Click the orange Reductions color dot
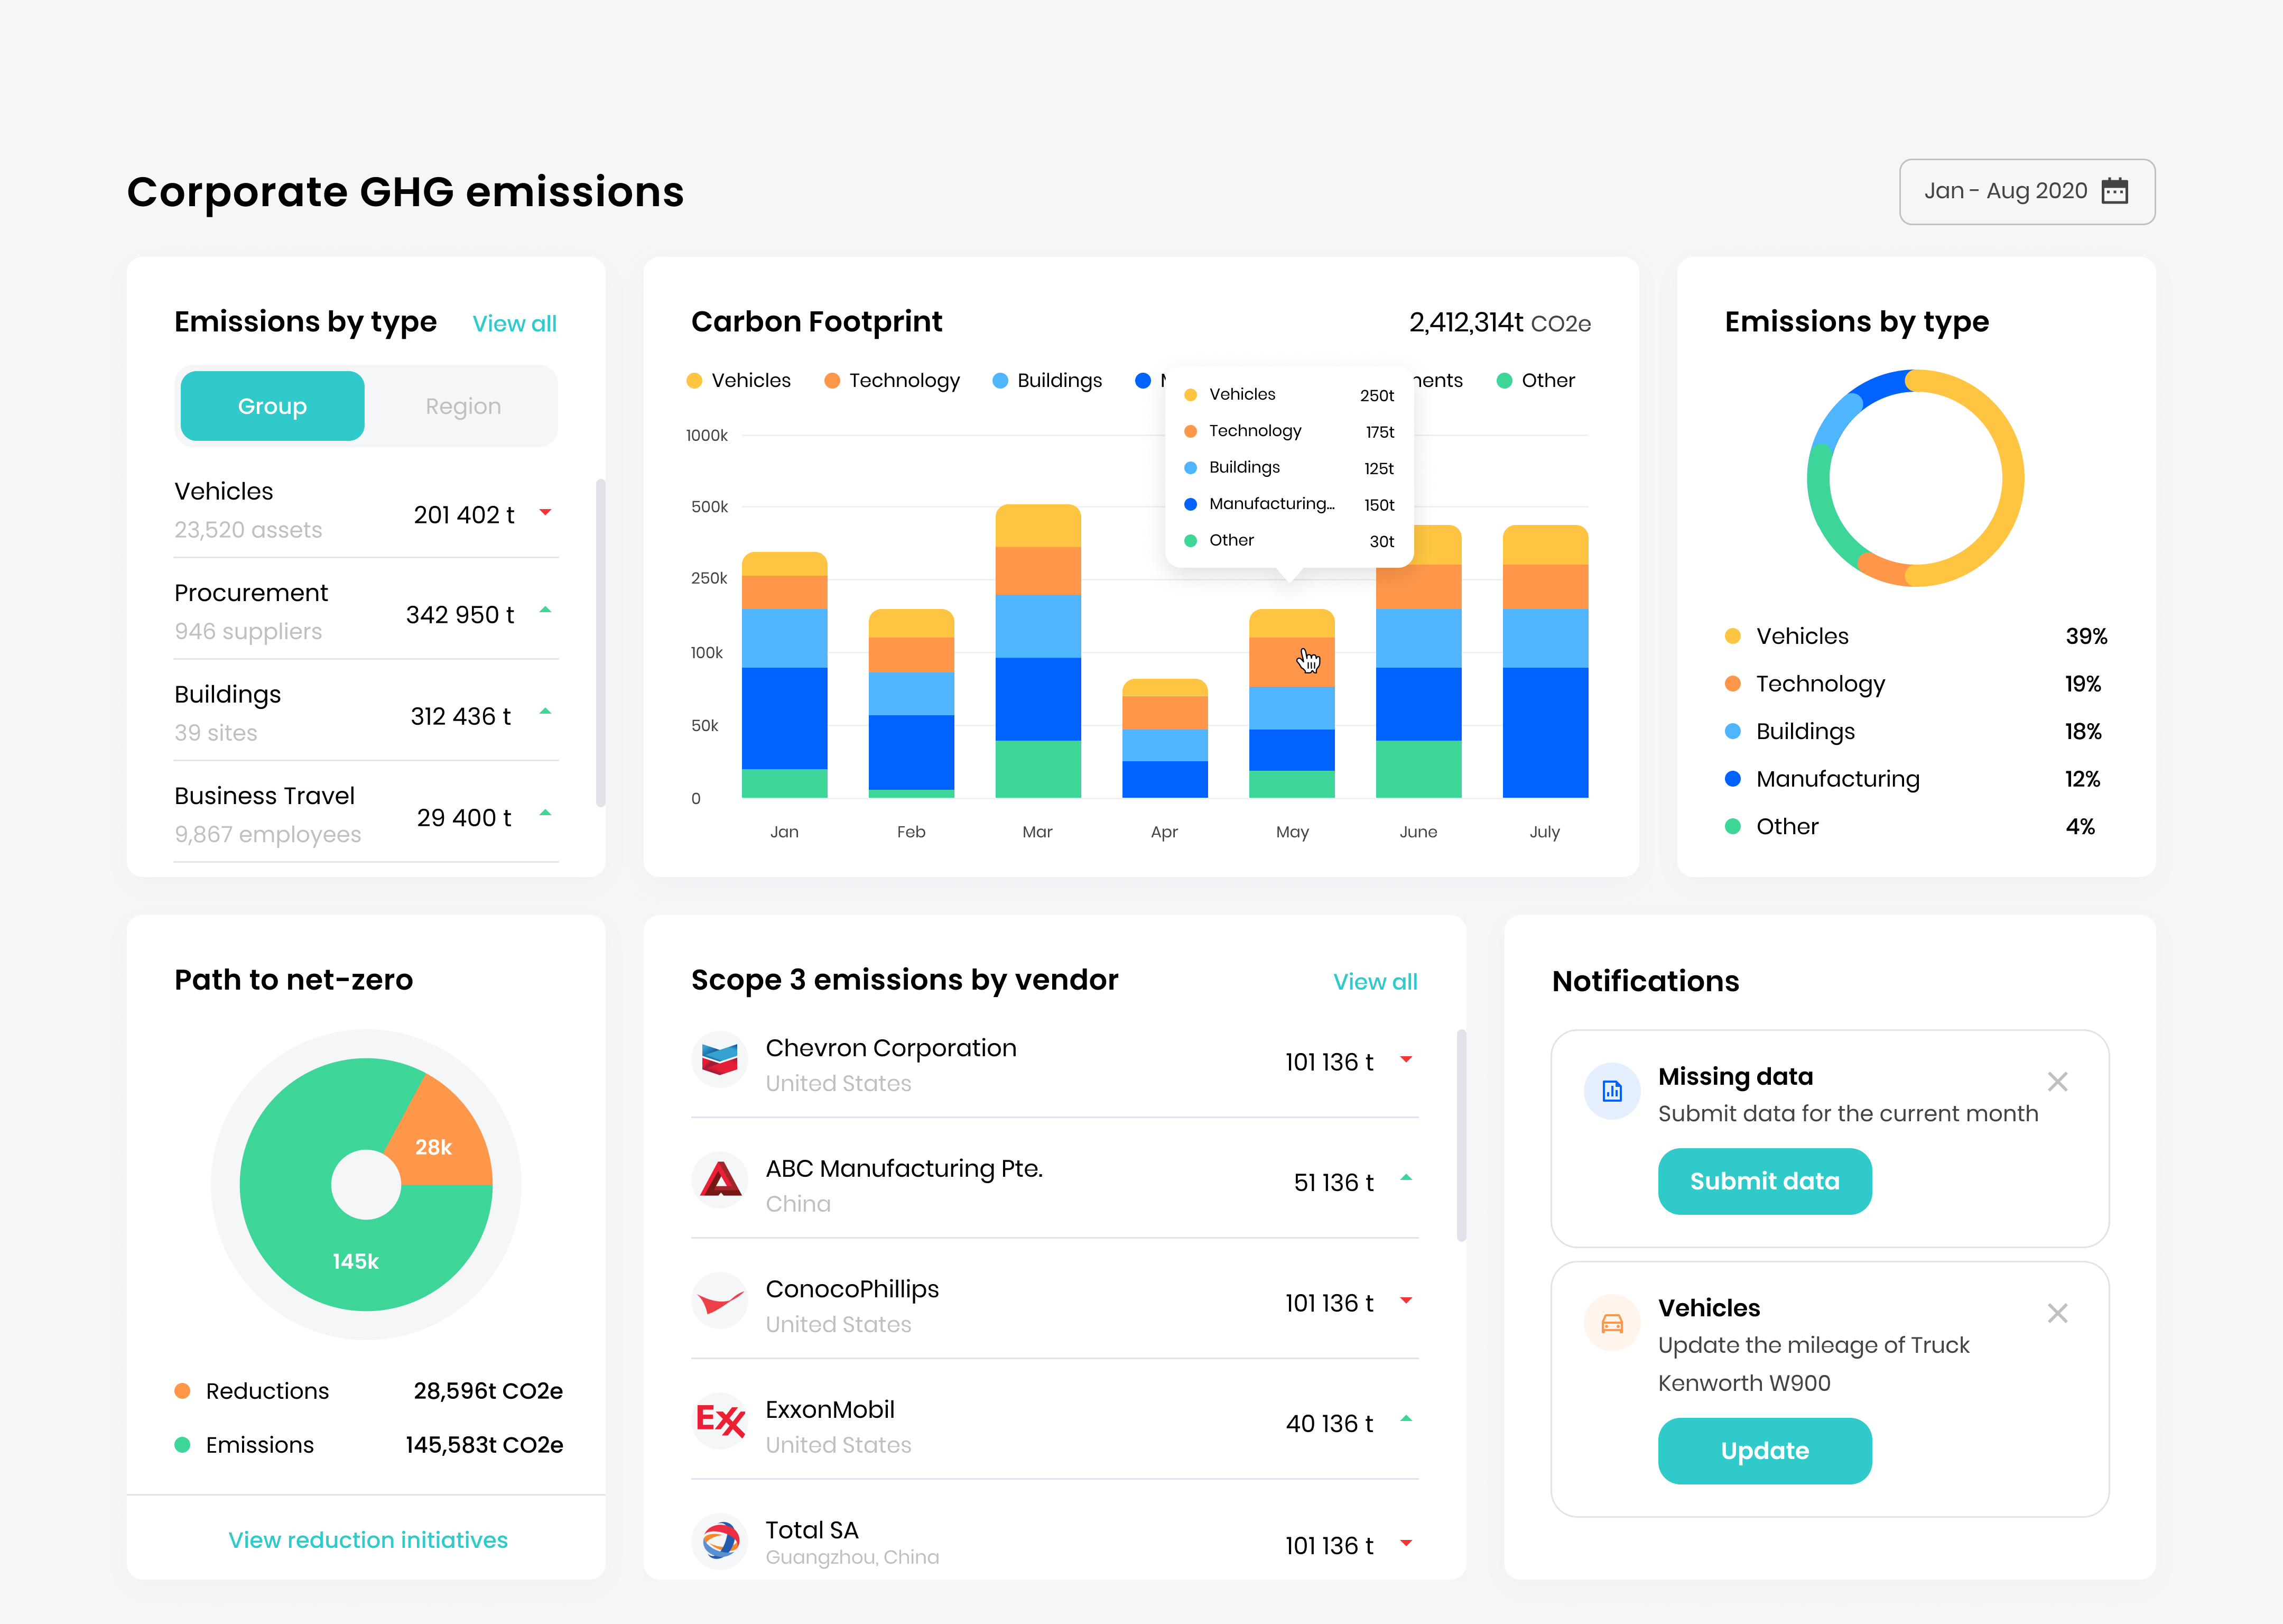2283x1624 pixels. pyautogui.click(x=184, y=1390)
